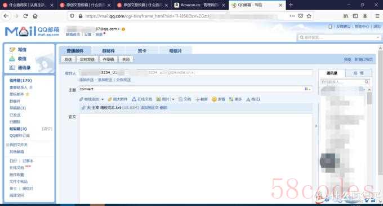Expand the 继续添加 attachment dropdown arrow

(x=103, y=99)
